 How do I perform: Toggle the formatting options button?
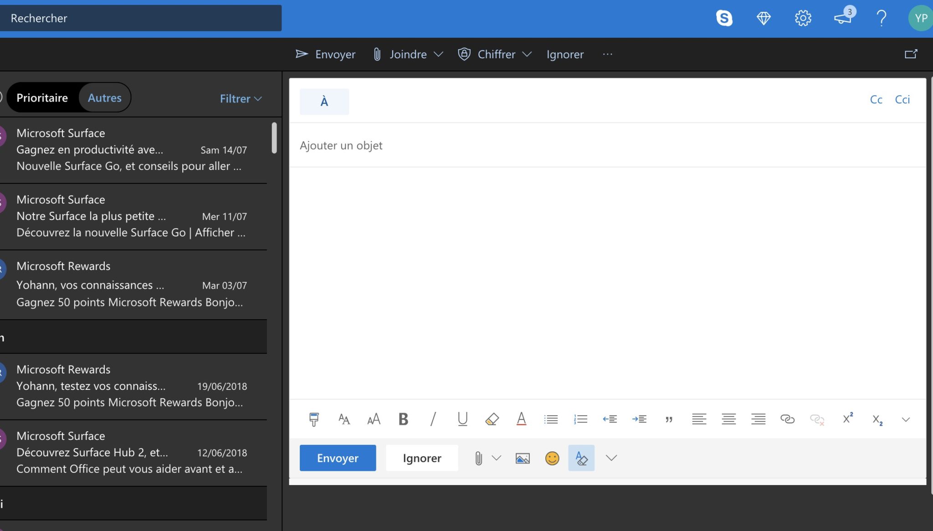(581, 458)
